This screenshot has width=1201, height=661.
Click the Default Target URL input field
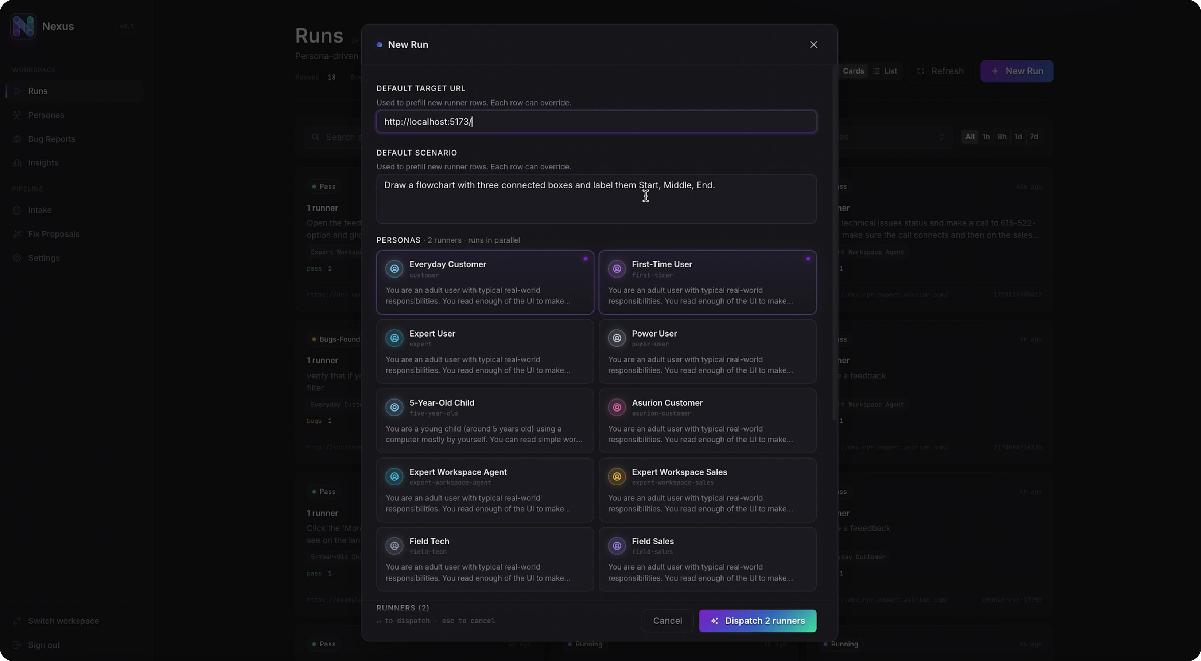596,122
